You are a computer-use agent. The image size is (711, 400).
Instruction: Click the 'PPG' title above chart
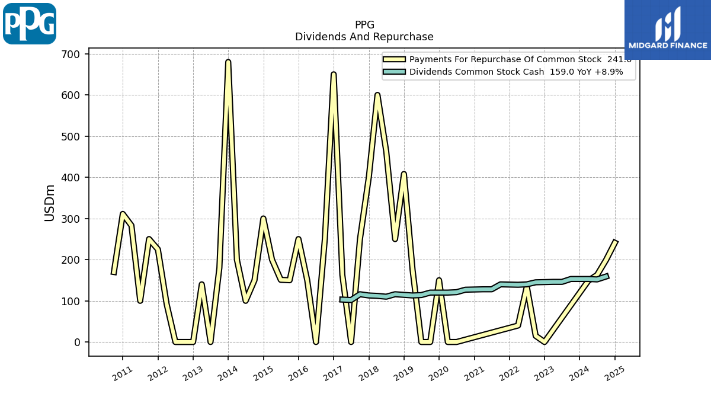pyautogui.click(x=364, y=25)
